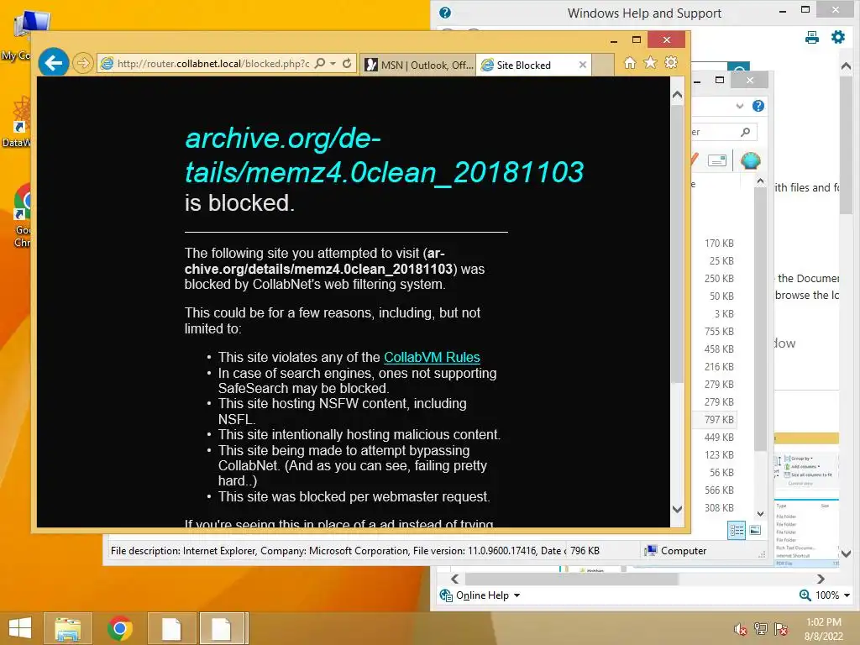Open the address bar autocomplete dropdown arrow
The image size is (860, 645).
(x=333, y=64)
